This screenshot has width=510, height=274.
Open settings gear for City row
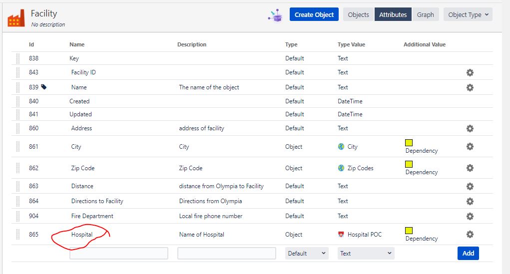click(470, 147)
